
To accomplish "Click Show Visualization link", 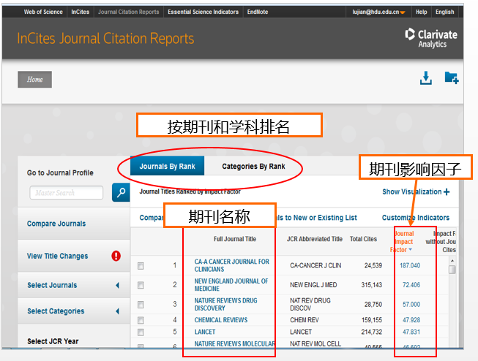I will pyautogui.click(x=412, y=191).
